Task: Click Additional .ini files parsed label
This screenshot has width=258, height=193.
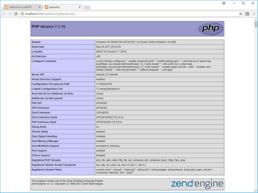Action: coord(47,98)
